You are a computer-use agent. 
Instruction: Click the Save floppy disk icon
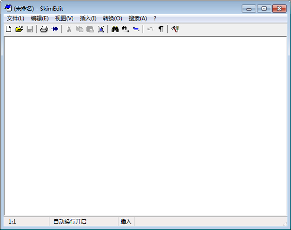(30, 29)
